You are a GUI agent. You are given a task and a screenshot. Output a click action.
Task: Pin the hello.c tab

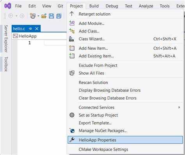(30, 29)
